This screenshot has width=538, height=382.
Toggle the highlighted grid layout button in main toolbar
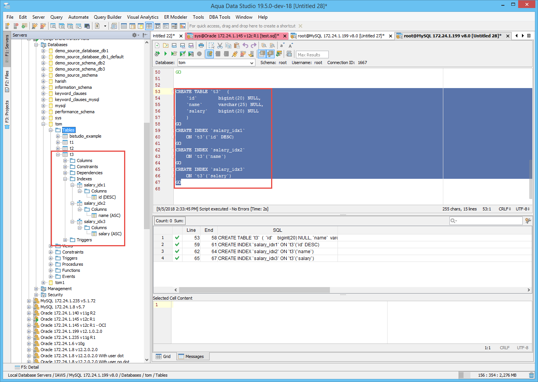[x=149, y=26]
